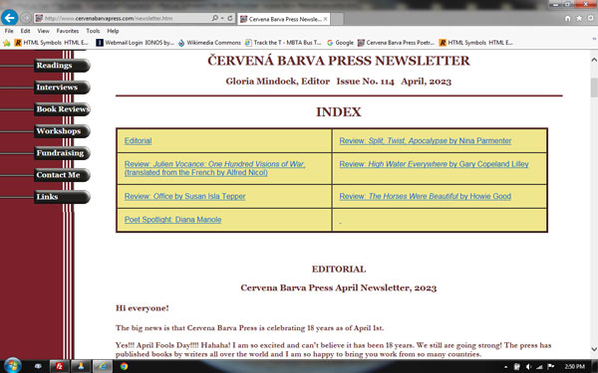Open the last HTML Symbols bookmark
Screen dimensions: 598x373
pos(476,43)
